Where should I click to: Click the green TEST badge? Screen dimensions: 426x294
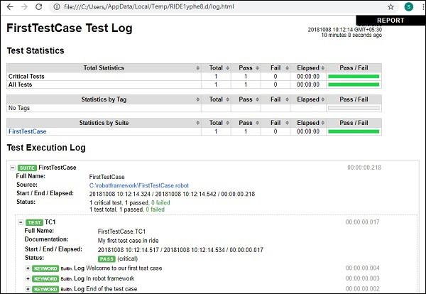pos(35,222)
